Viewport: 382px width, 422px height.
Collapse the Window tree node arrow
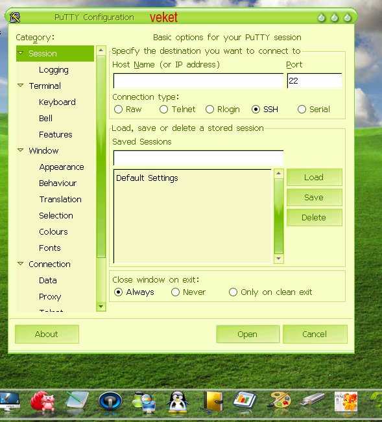[21, 150]
